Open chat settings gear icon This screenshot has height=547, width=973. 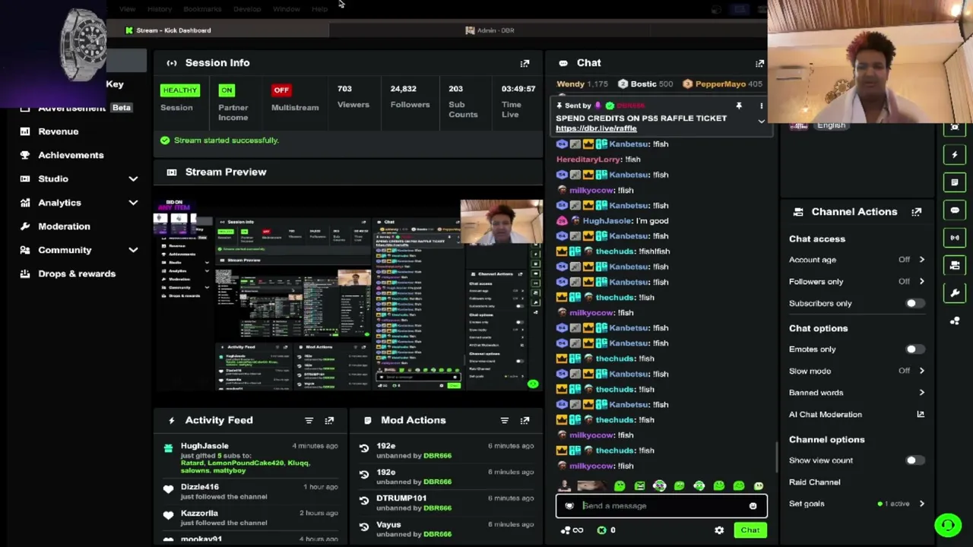719,530
